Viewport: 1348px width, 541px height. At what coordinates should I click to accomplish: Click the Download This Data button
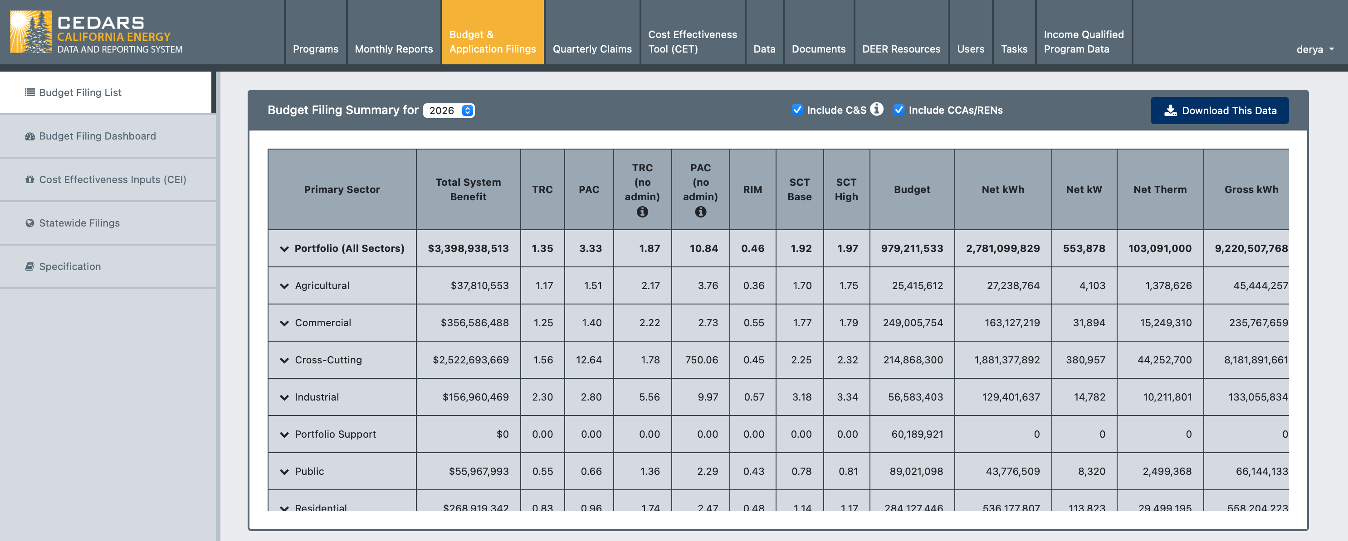pos(1219,110)
